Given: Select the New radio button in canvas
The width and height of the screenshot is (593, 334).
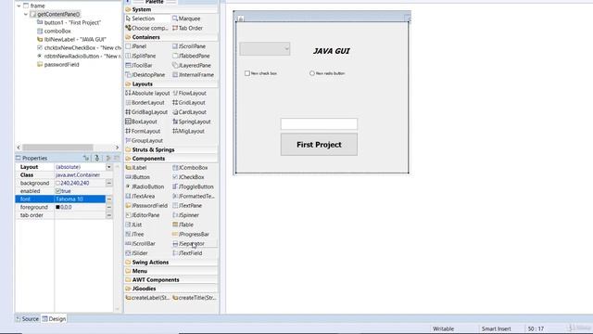Looking at the screenshot, I should [x=312, y=73].
